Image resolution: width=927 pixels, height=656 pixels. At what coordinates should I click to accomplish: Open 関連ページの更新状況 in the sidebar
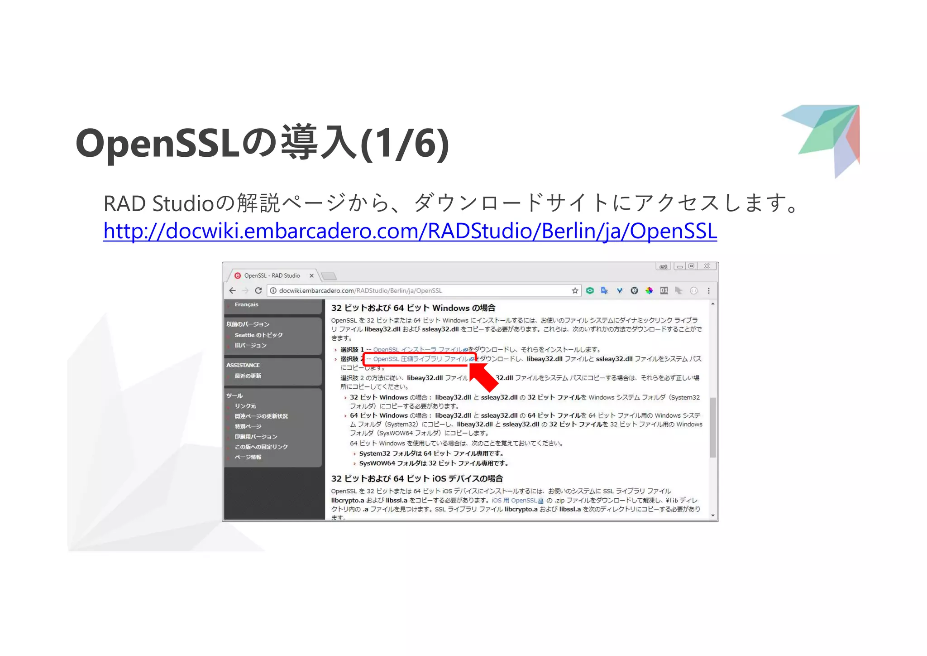[261, 416]
